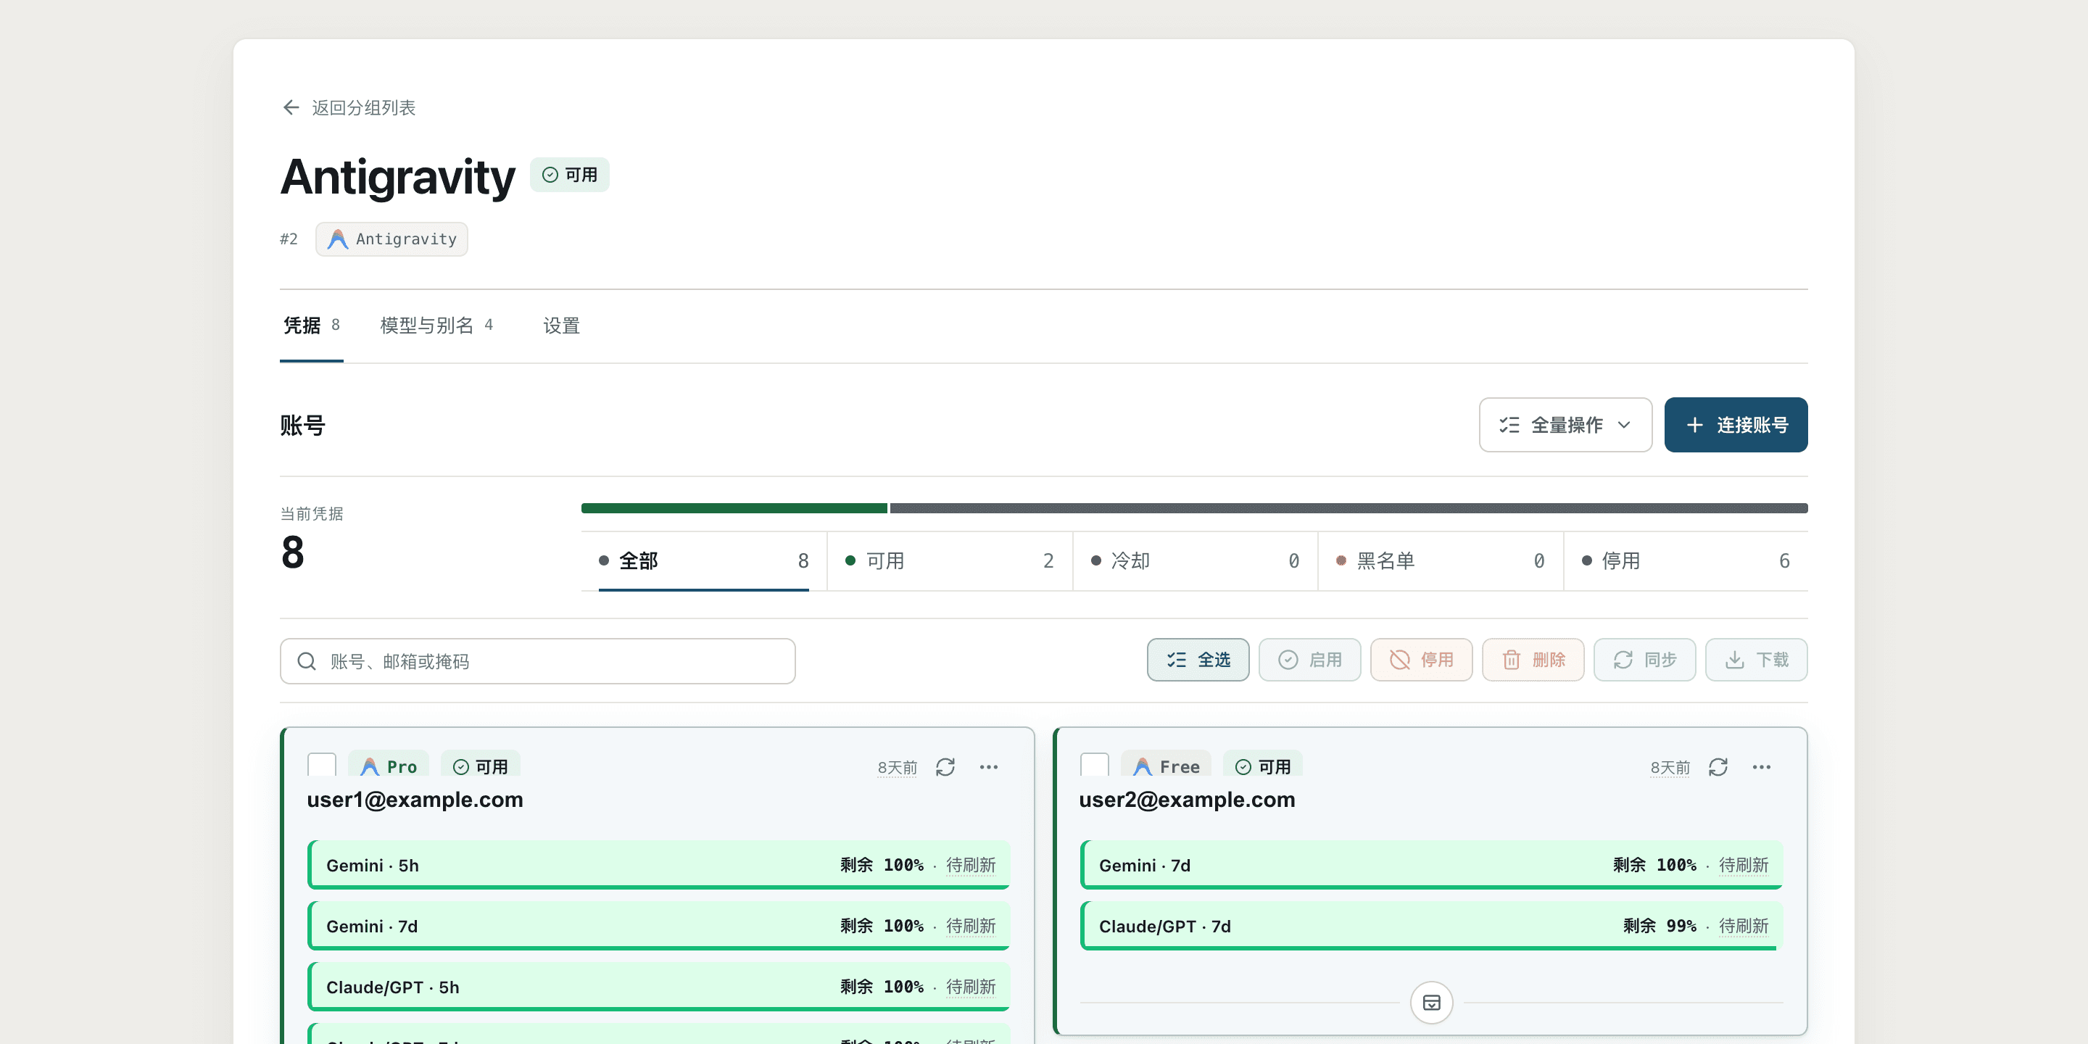Switch to the 模型与别名 tab

tap(436, 326)
